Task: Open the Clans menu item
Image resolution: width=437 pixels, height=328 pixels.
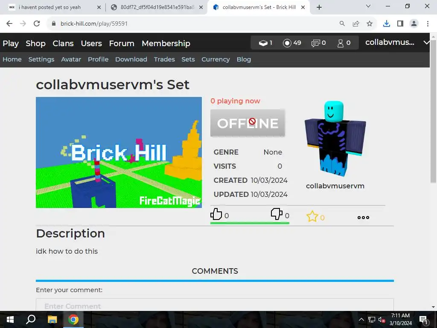Action: (x=63, y=44)
